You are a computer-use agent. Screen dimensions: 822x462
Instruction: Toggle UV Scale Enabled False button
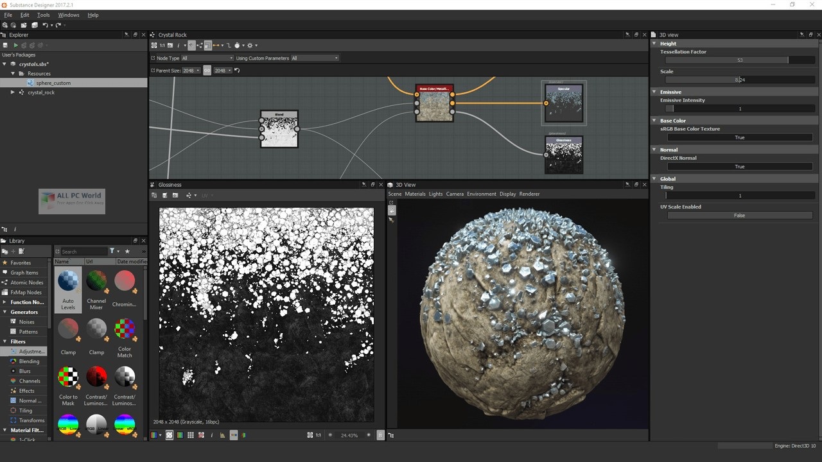(739, 216)
